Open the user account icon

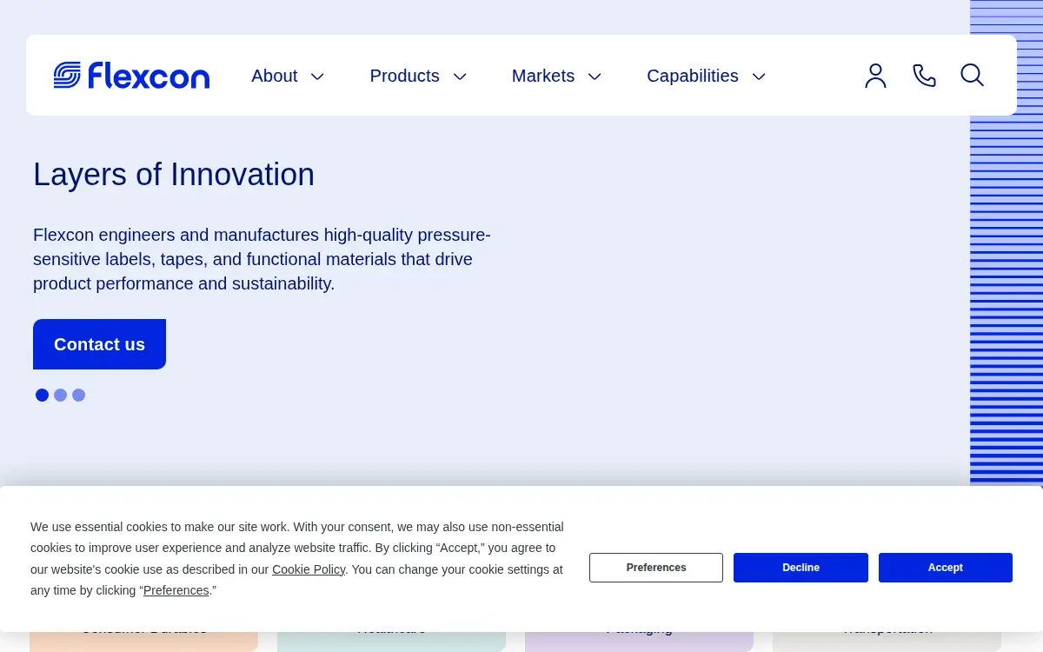(875, 76)
